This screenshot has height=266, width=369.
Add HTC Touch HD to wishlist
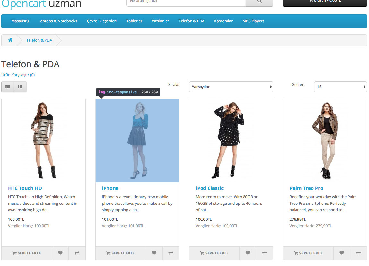click(x=60, y=253)
